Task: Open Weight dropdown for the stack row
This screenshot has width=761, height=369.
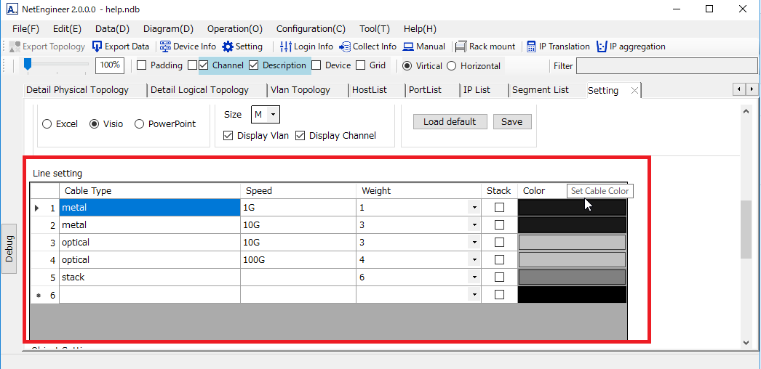Action: 474,277
